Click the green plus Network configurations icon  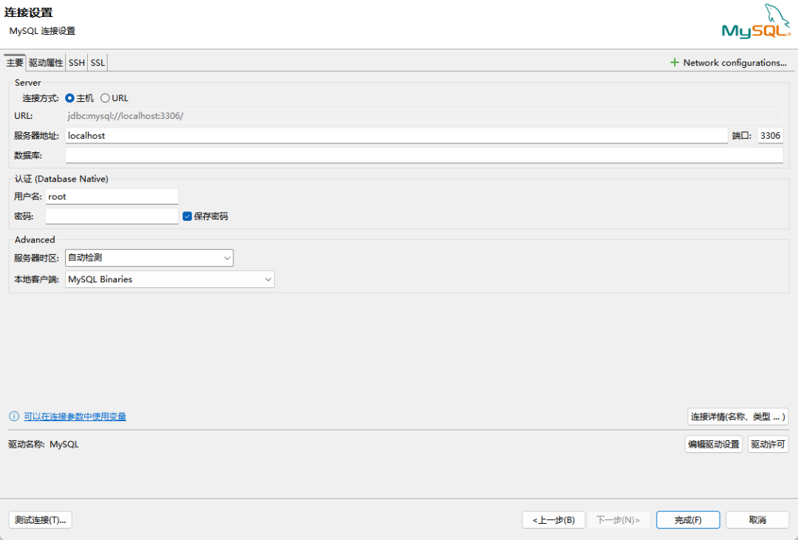pyautogui.click(x=675, y=63)
